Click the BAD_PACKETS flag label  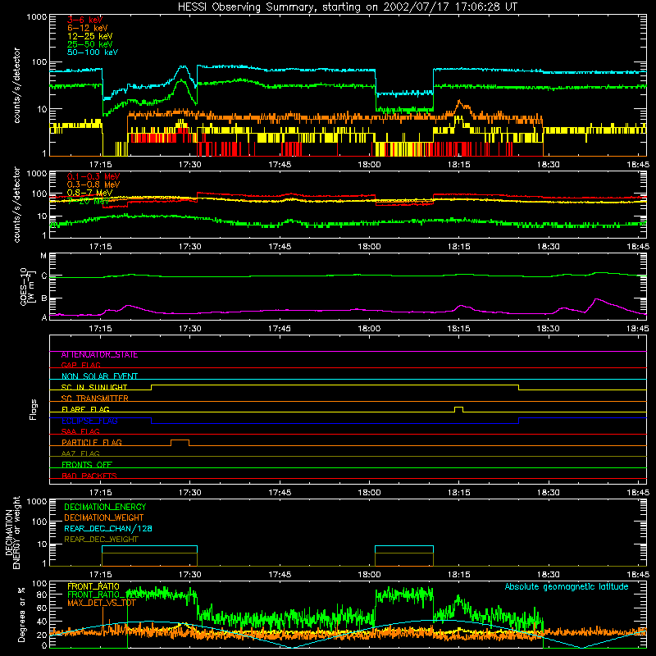[x=89, y=476]
